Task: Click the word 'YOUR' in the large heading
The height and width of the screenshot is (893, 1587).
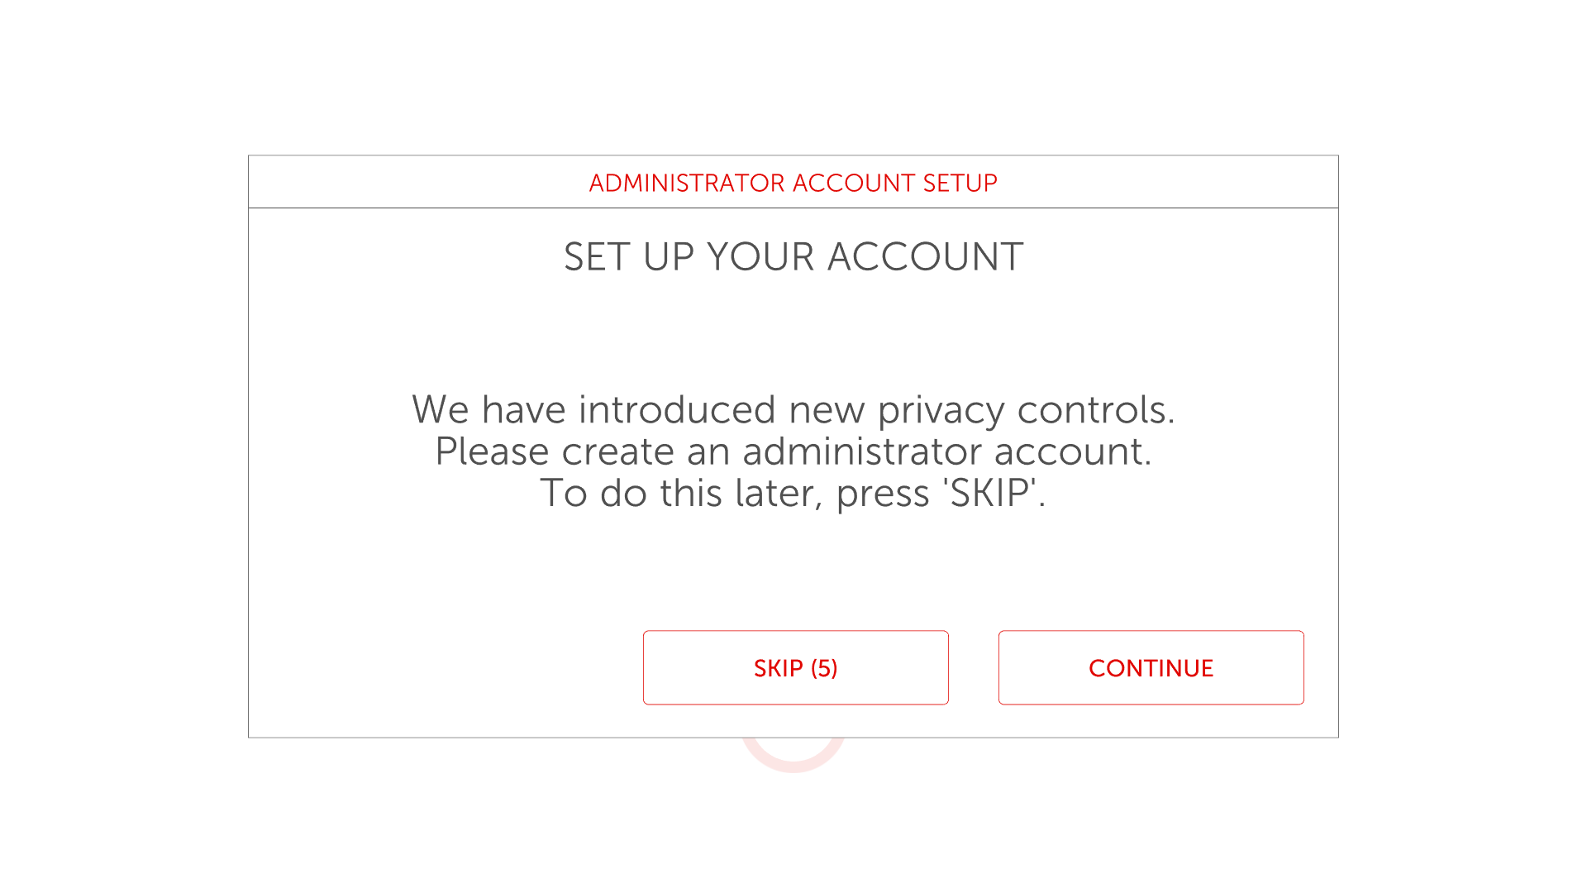Action: click(760, 257)
